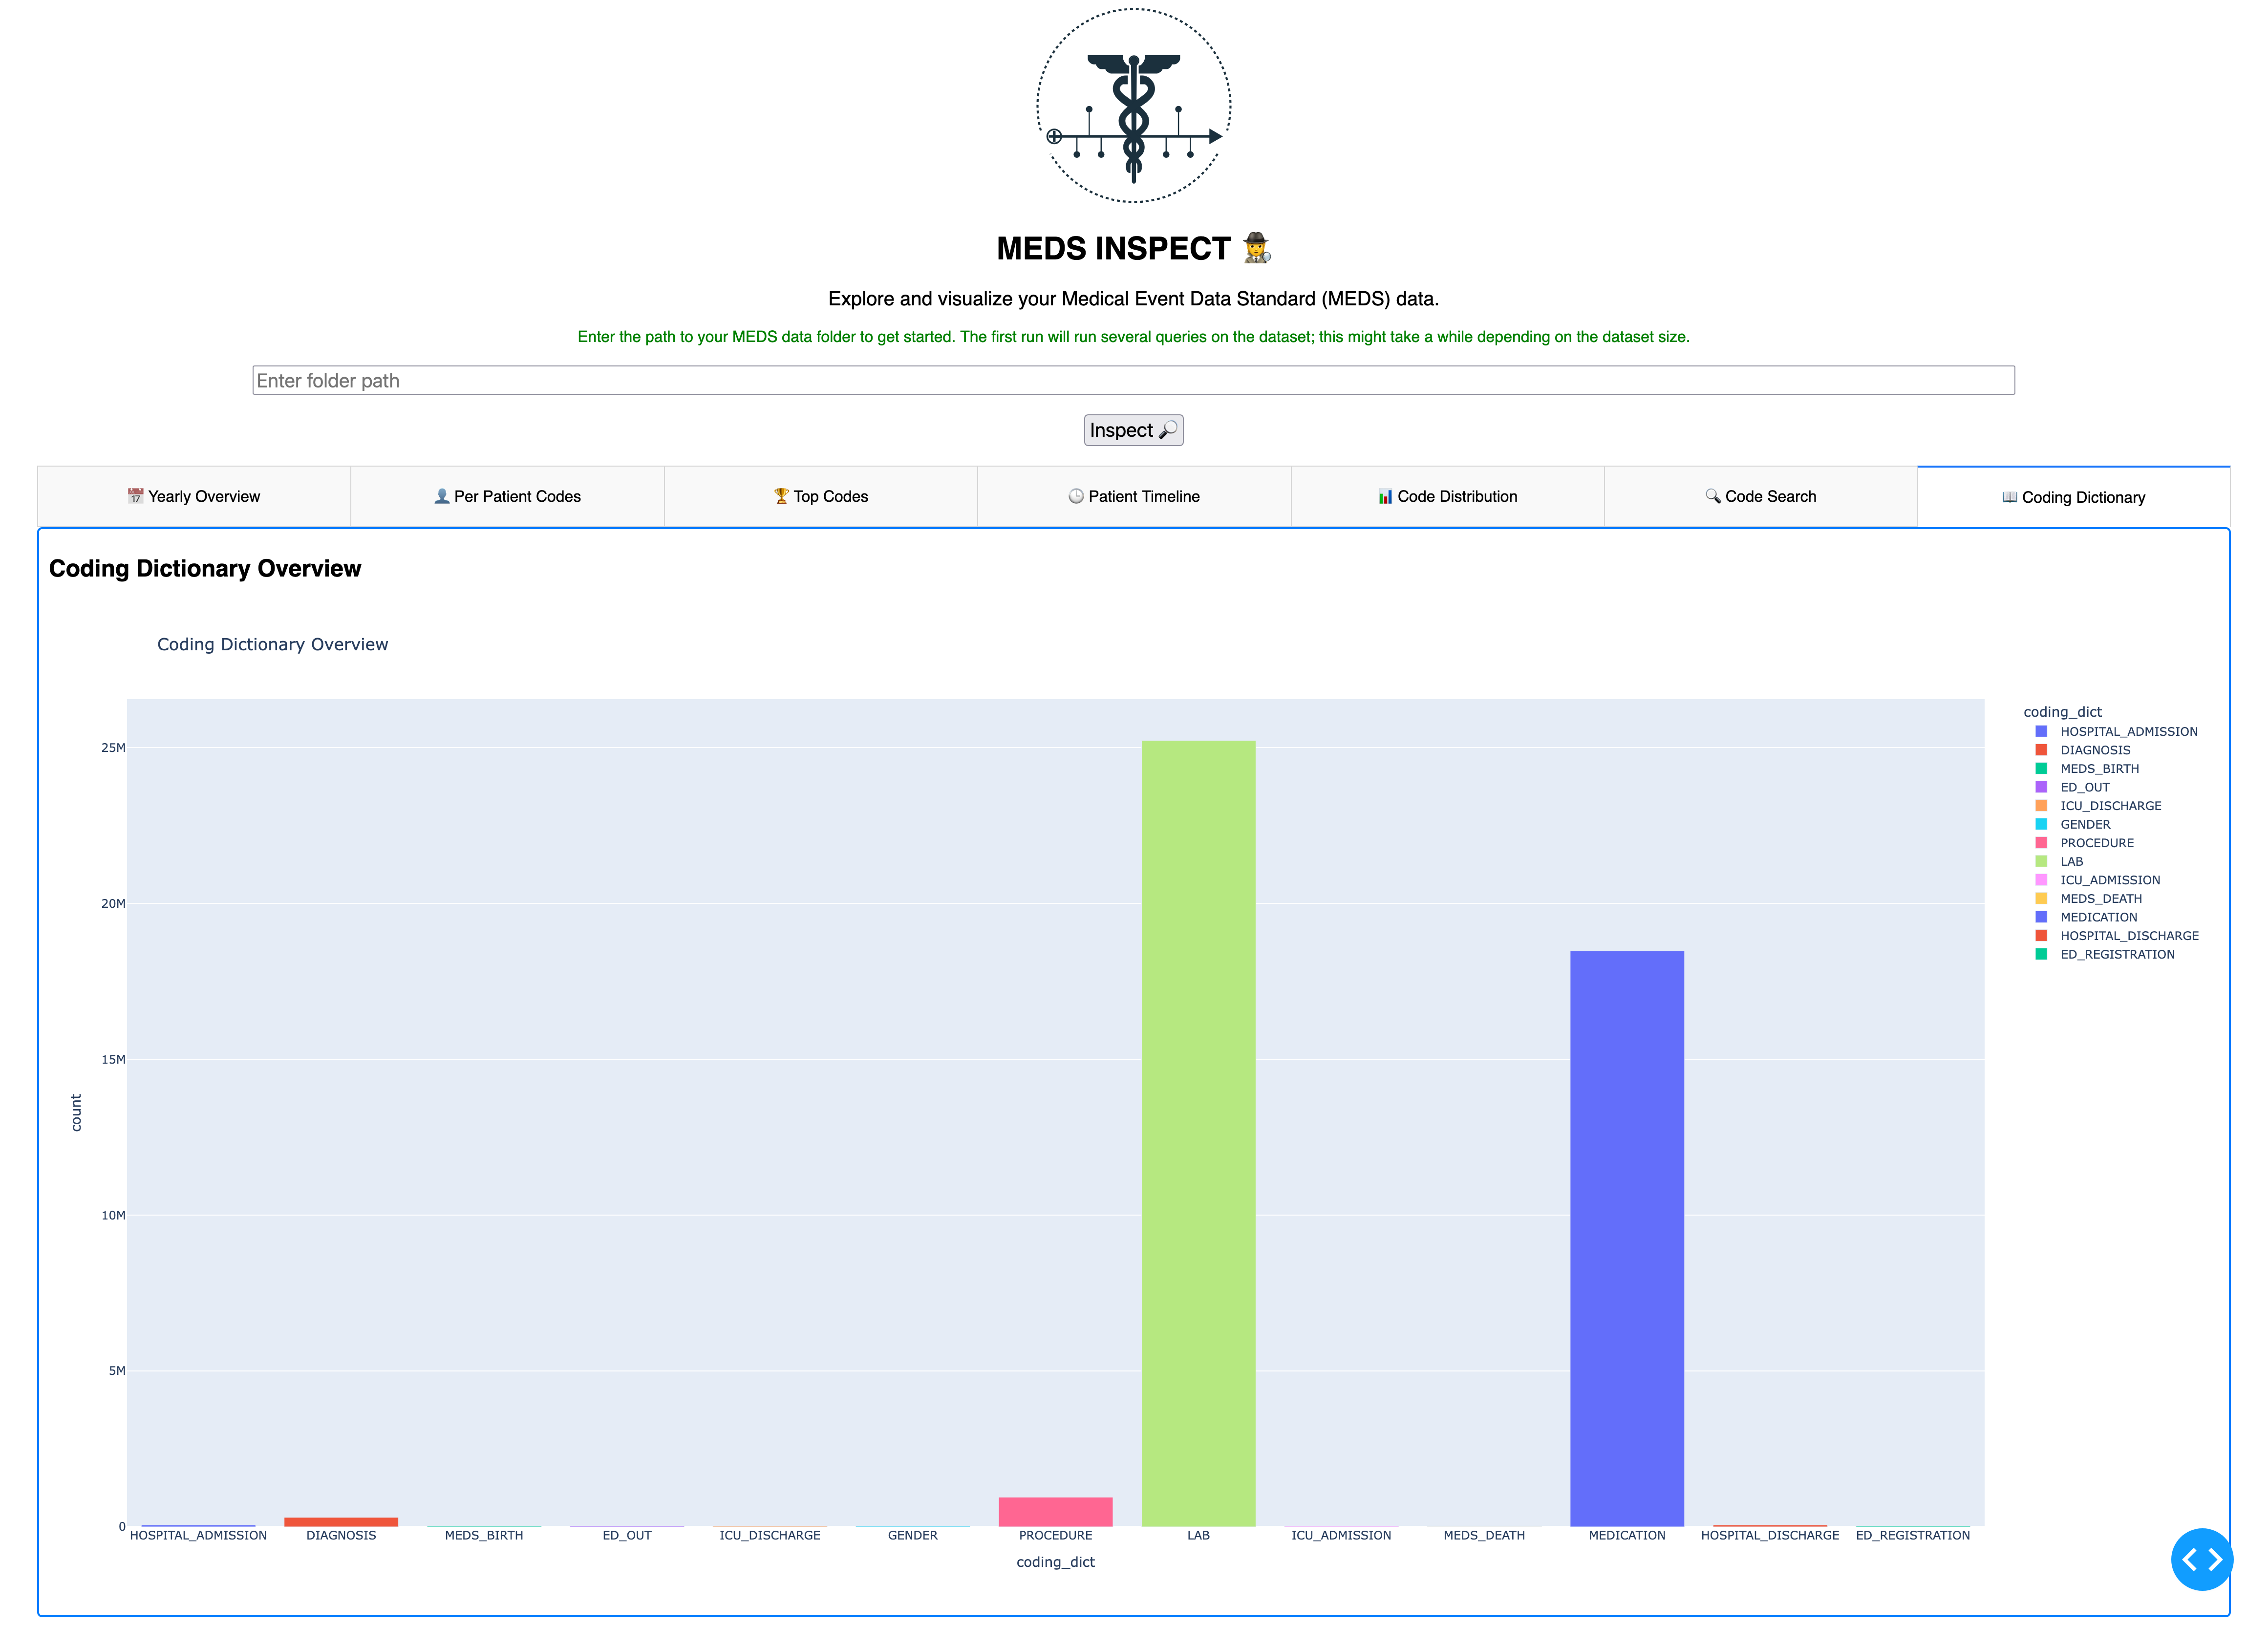Click the HOSPITAL_ADMISSION legend color swatch
The width and height of the screenshot is (2268, 1626).
tap(2041, 731)
